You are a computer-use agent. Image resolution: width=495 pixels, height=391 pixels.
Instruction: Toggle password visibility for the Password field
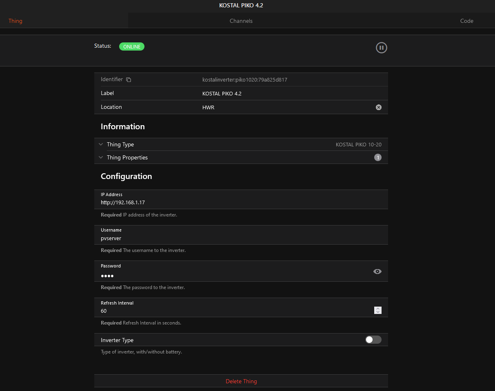coord(377,271)
